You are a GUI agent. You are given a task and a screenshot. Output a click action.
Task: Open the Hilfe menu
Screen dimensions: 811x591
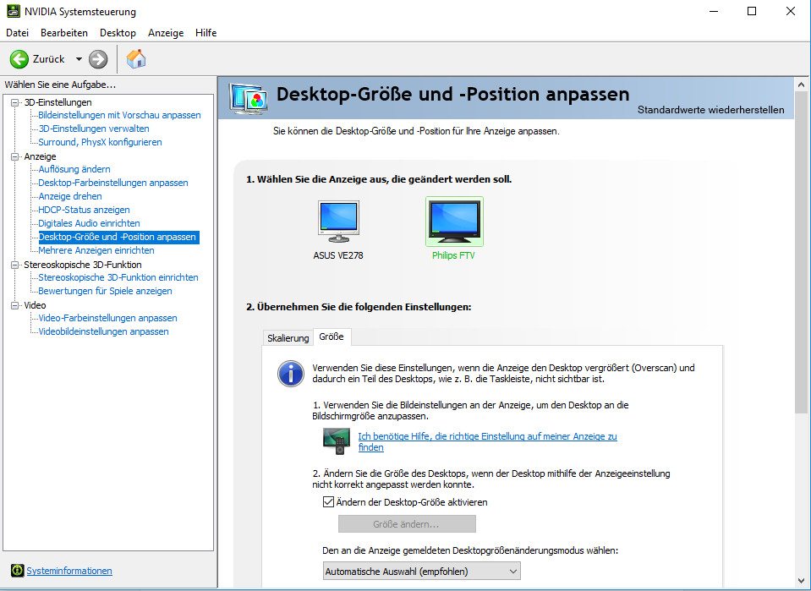click(205, 33)
